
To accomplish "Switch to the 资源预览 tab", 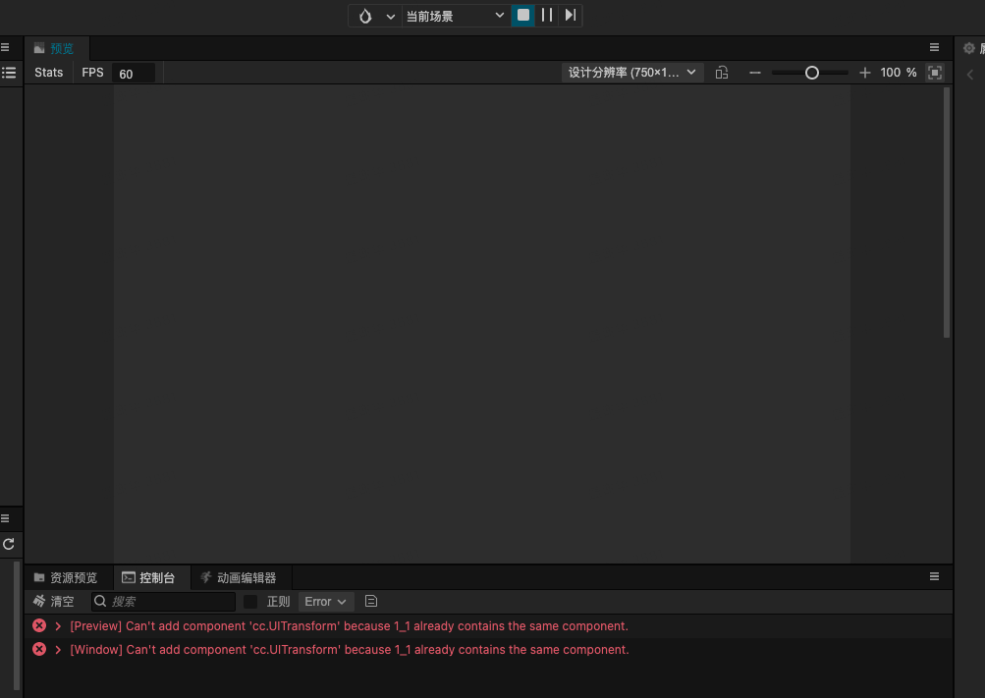I will [x=66, y=577].
